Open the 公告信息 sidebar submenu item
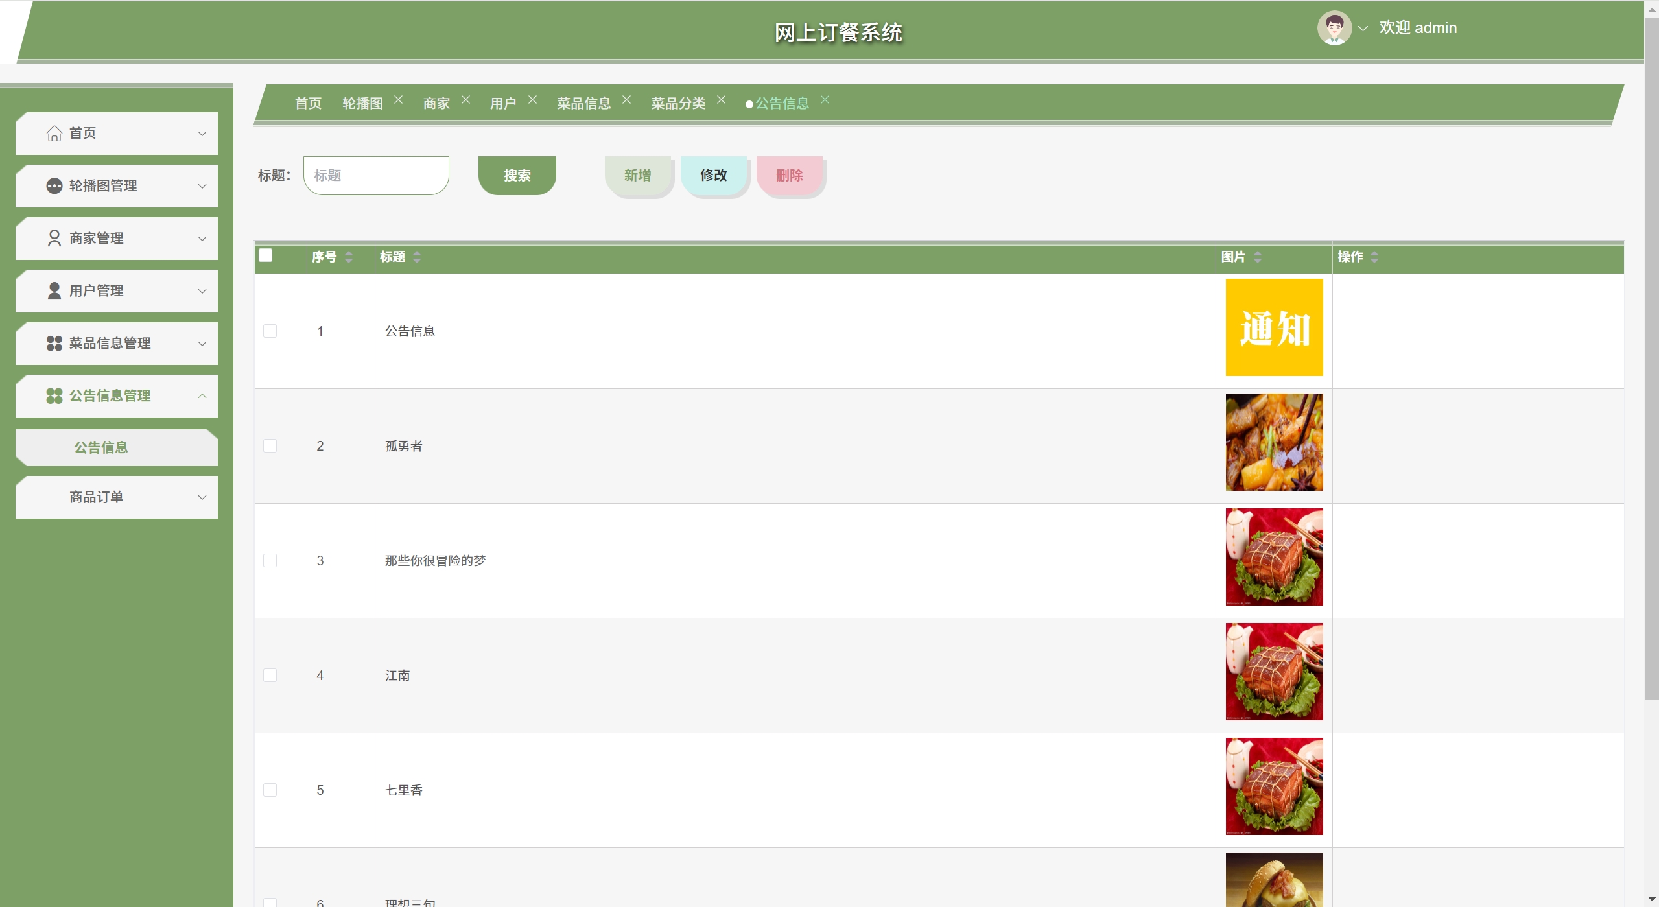Viewport: 1659px width, 907px height. point(101,447)
